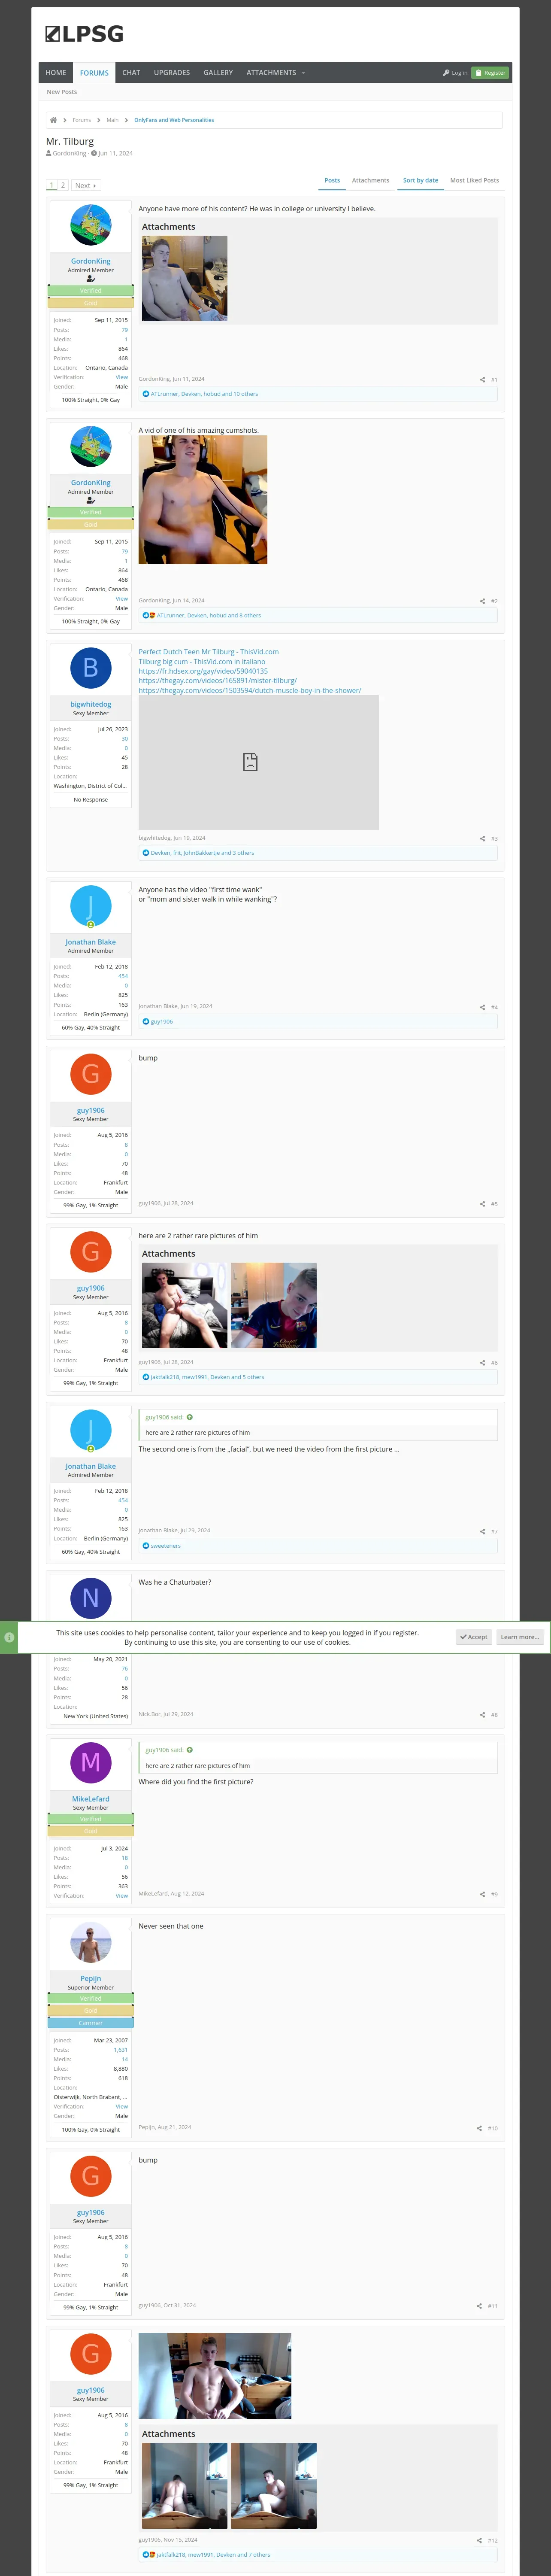Open GordonKing thread author link under title

pyautogui.click(x=69, y=153)
